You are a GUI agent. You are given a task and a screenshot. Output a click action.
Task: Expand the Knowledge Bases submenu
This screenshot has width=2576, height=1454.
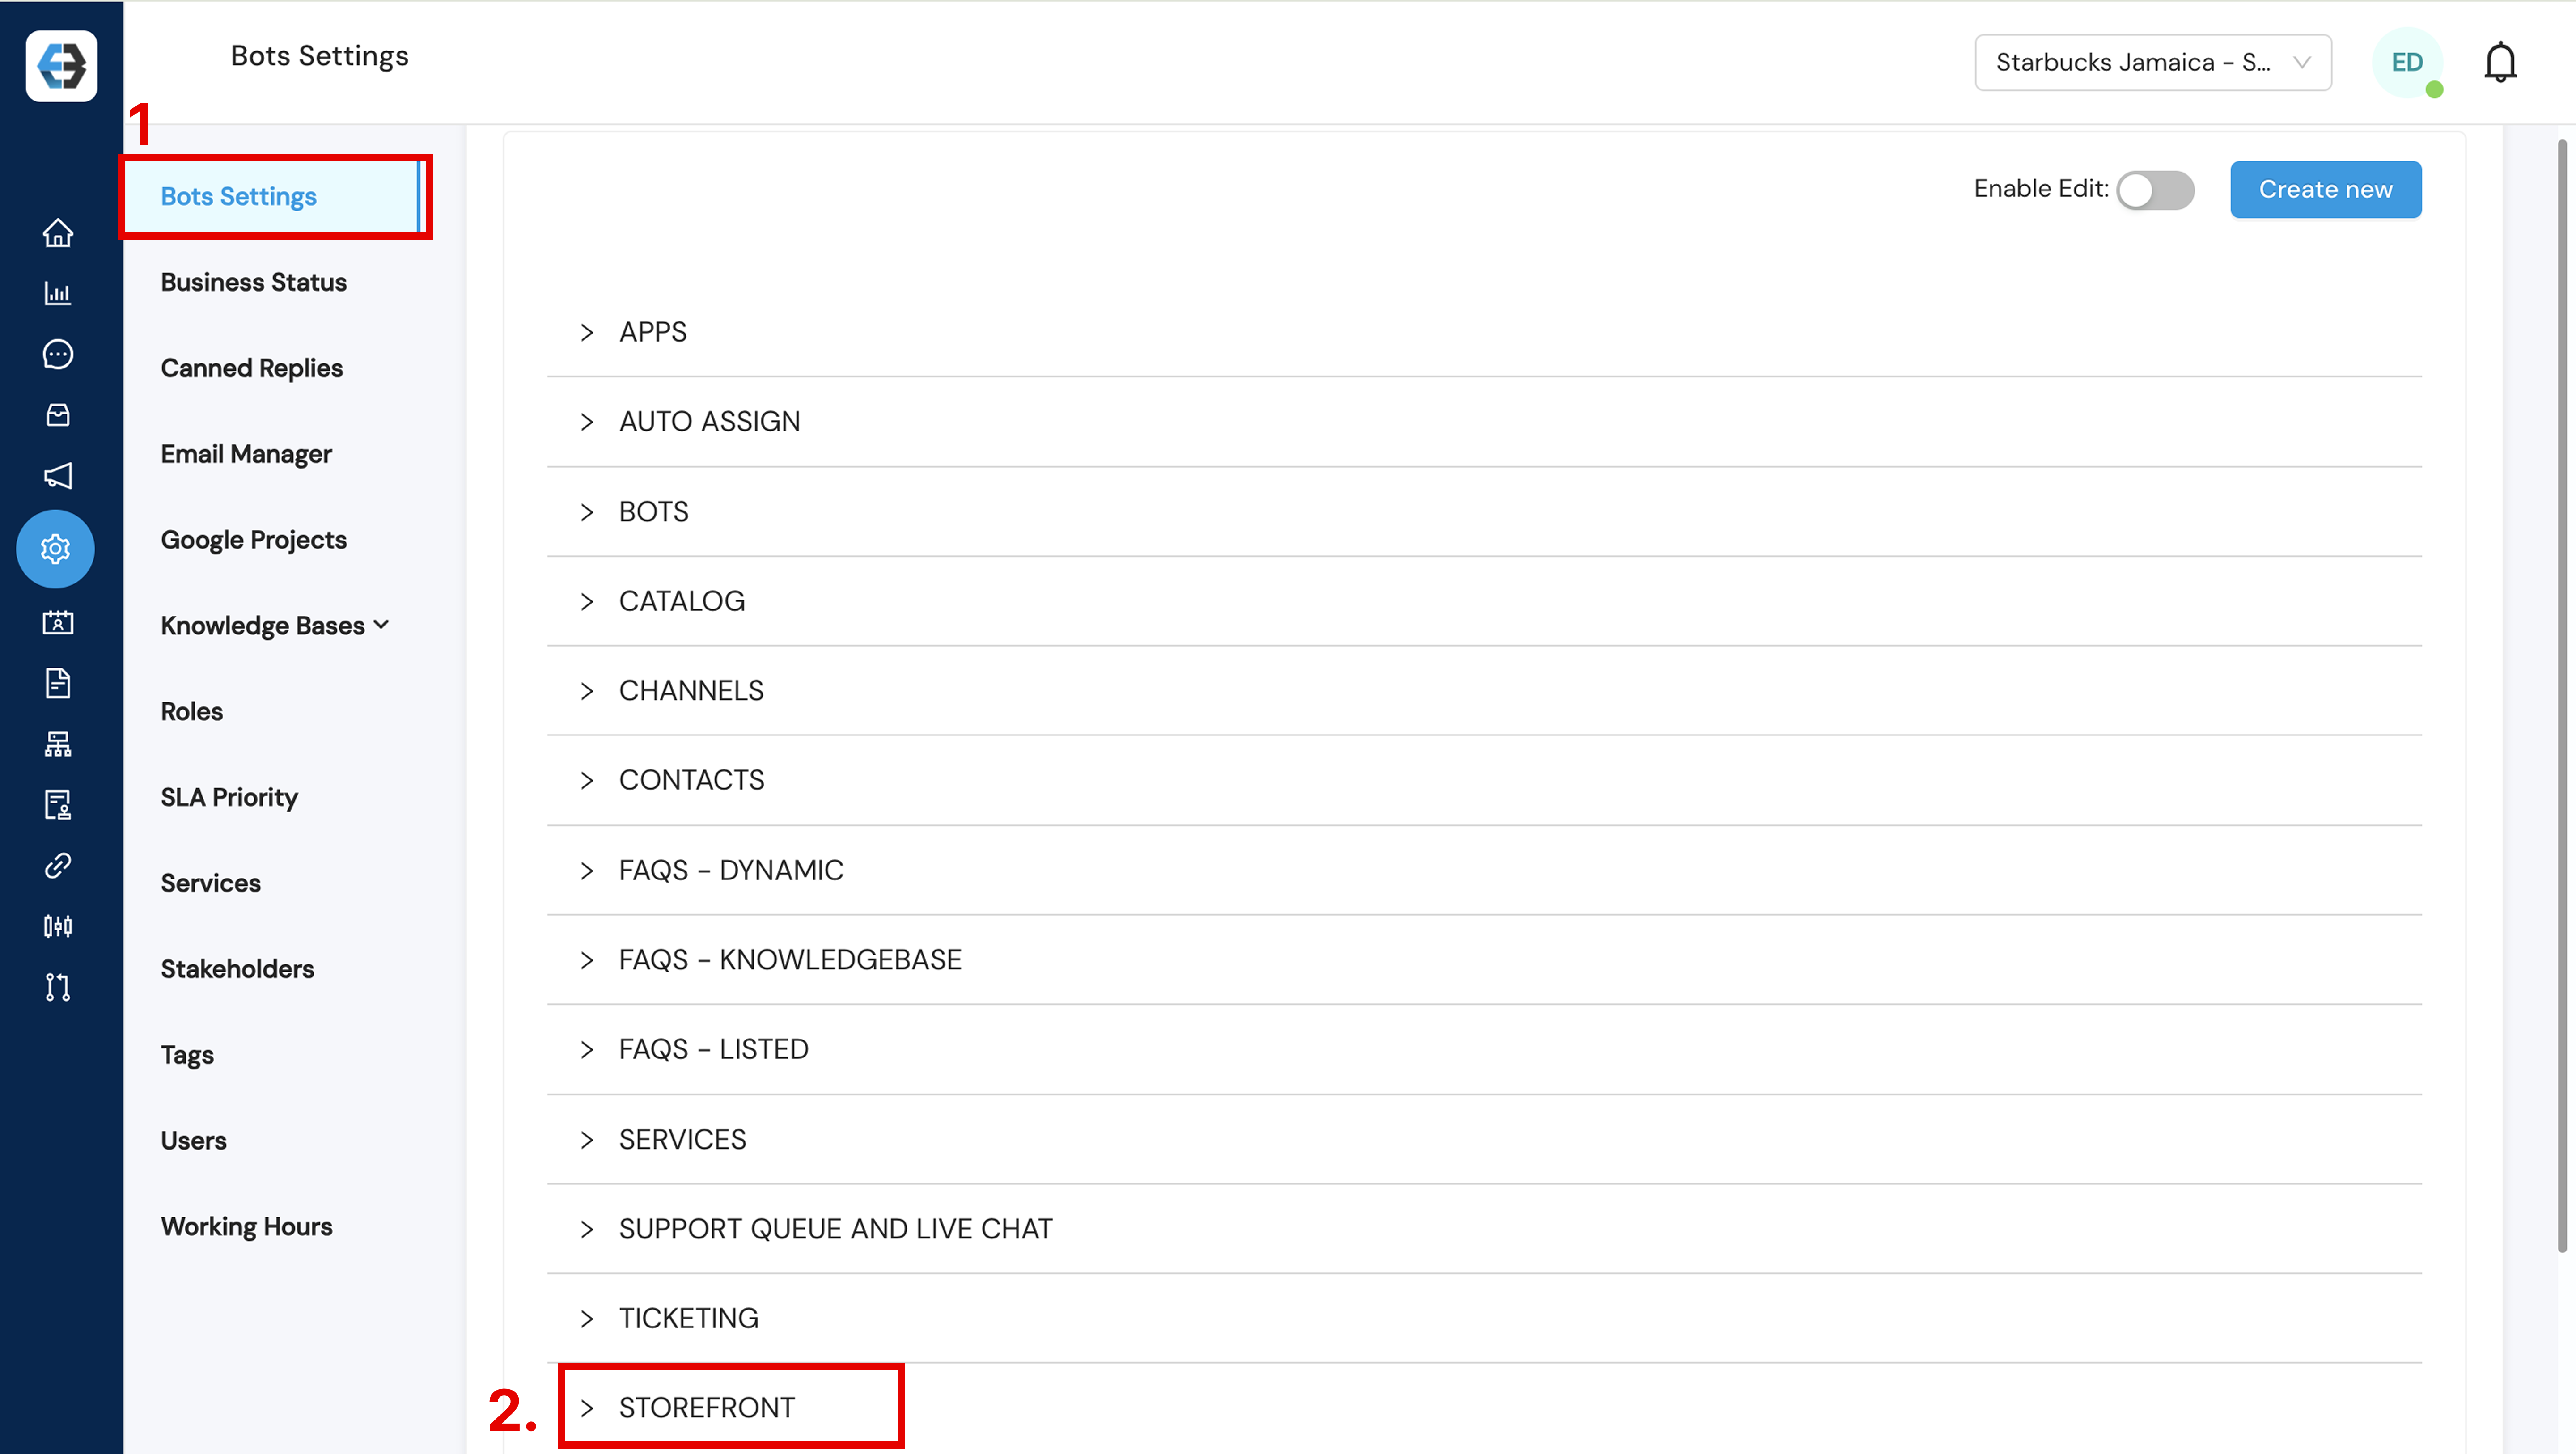pyautogui.click(x=275, y=625)
